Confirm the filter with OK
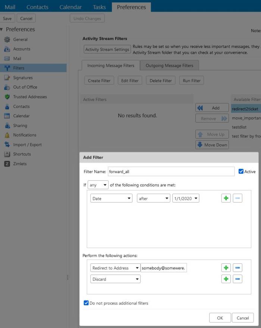261x328 pixels. [x=220, y=318]
